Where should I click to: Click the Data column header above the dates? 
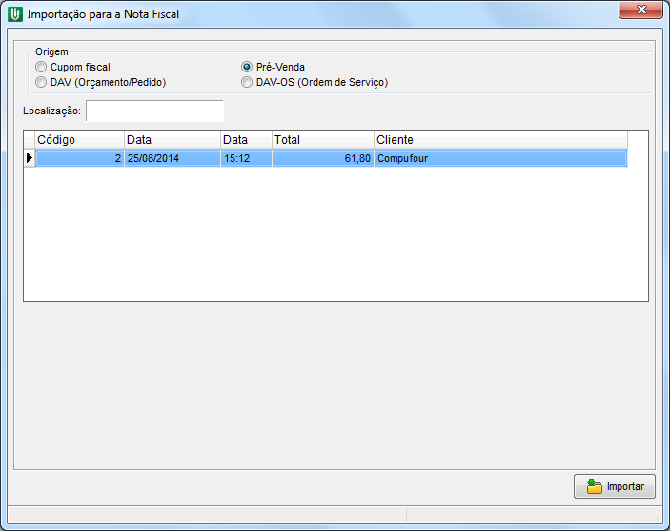click(x=172, y=140)
